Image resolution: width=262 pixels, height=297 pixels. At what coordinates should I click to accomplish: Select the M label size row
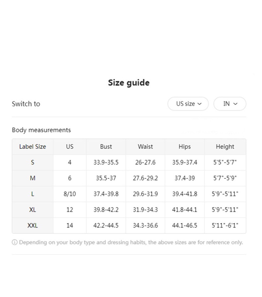pyautogui.click(x=33, y=178)
